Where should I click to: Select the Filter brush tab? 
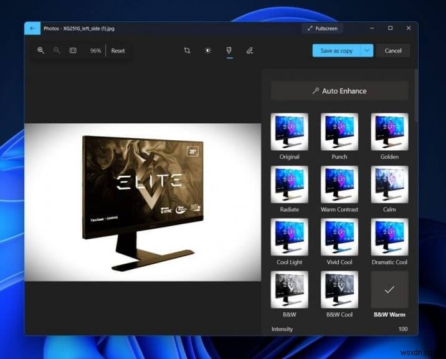tap(229, 50)
